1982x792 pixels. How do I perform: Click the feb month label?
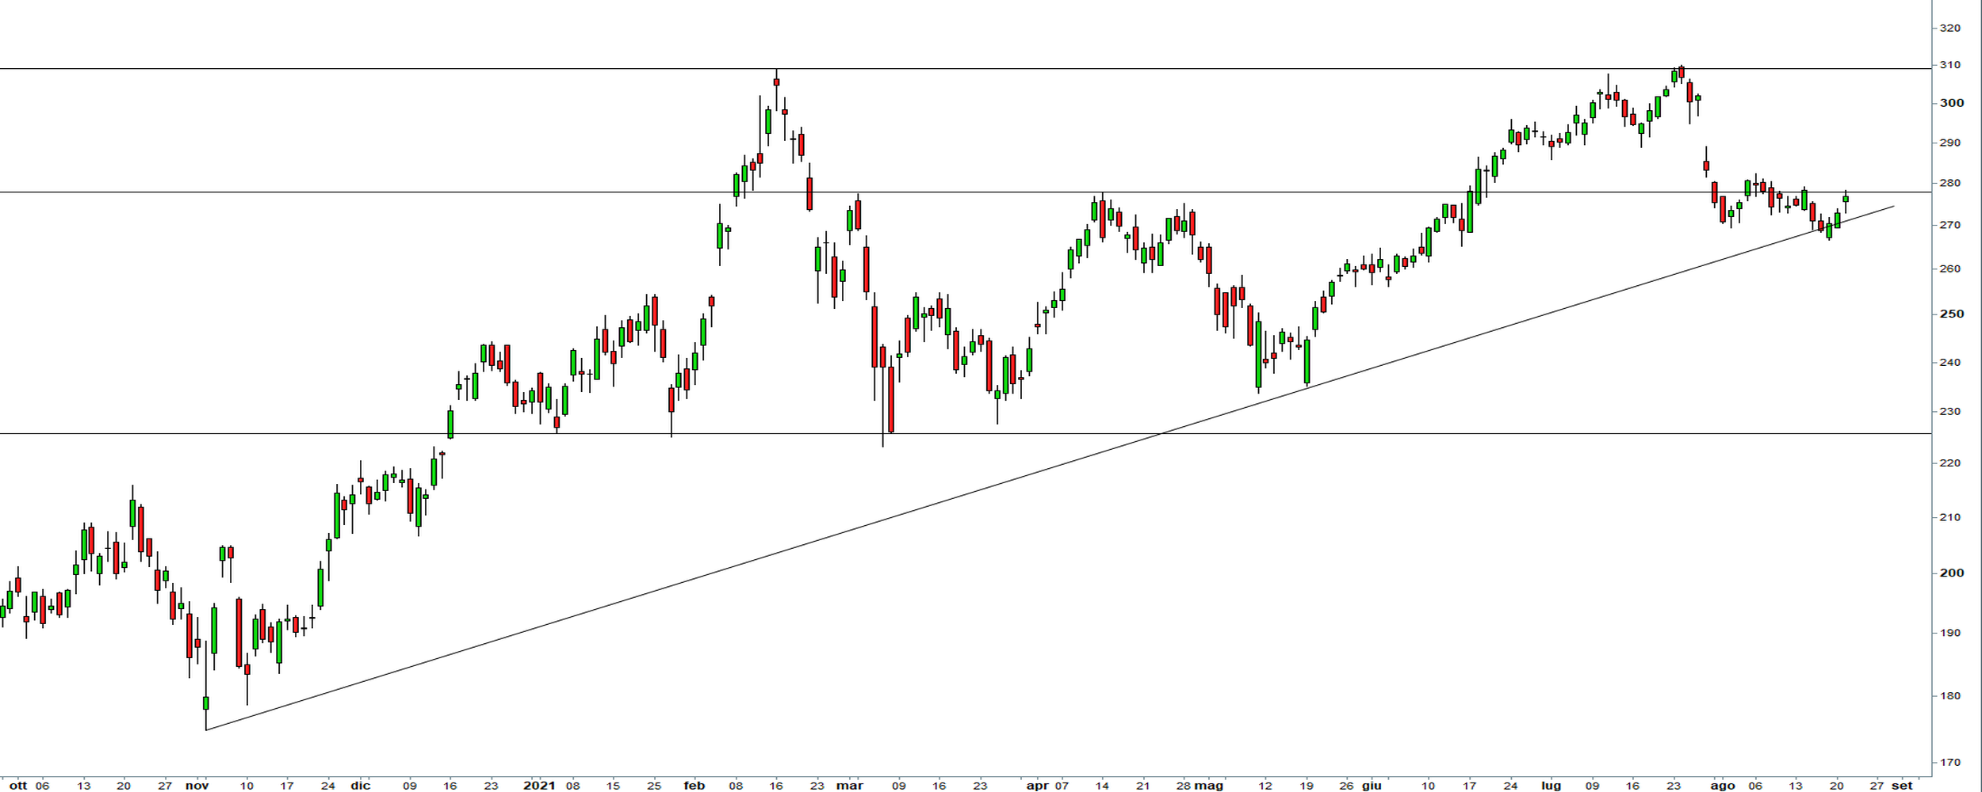point(694,786)
